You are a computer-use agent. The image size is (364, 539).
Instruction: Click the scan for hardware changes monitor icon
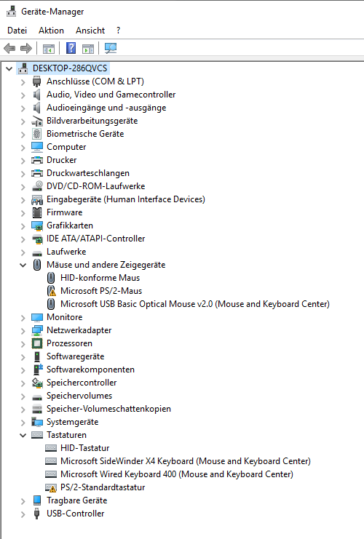pos(111,48)
